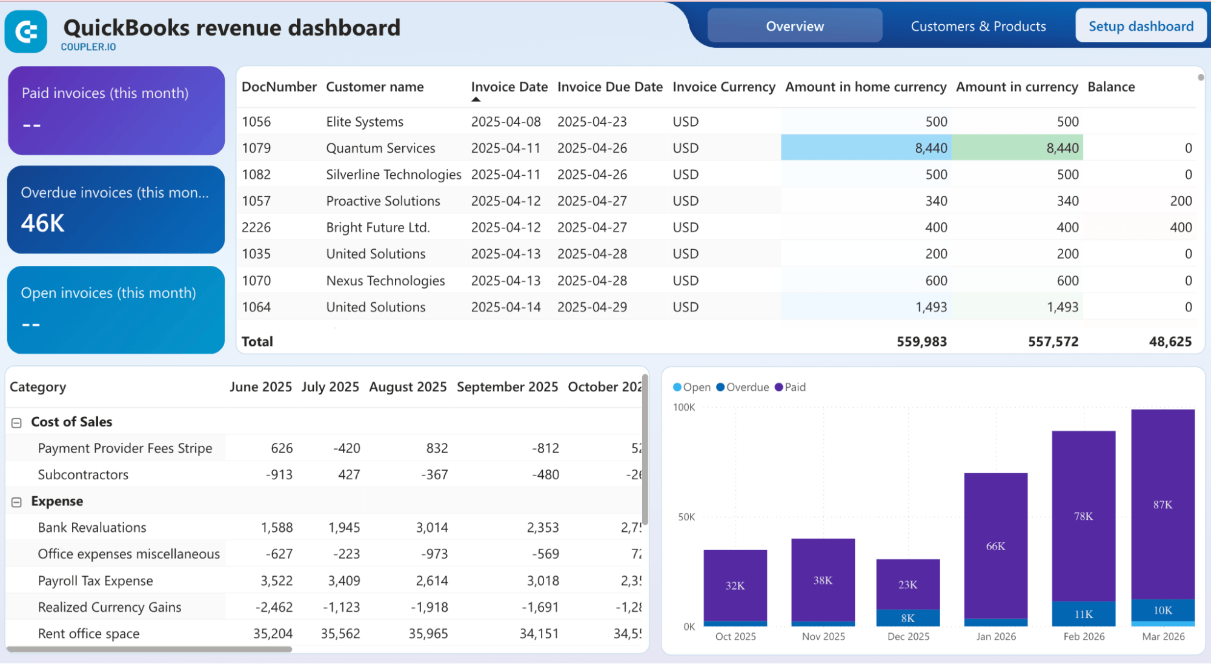Click the Nov 2025 38K paid bar
This screenshot has height=664, width=1211.
tap(823, 580)
